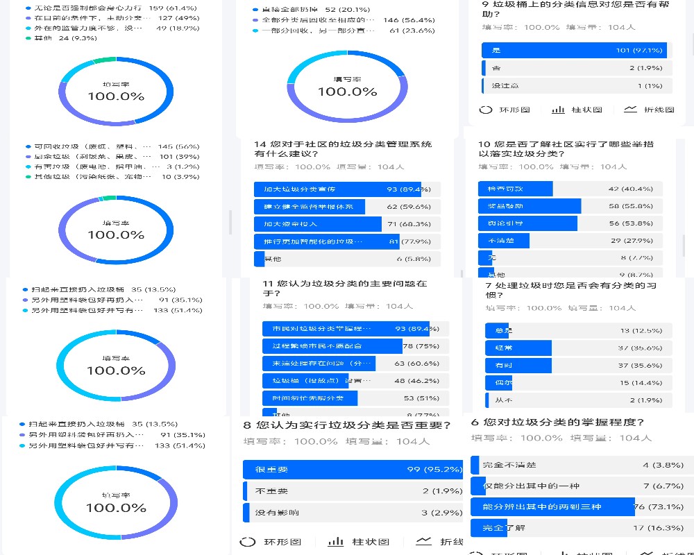Click the 折线图 line-chart icon under question 9
Screen dimensions: 694x555
coord(630,110)
